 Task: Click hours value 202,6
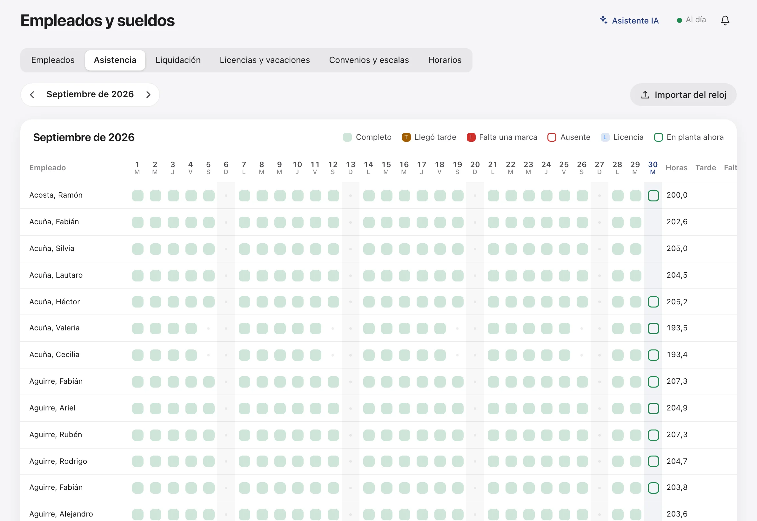[x=677, y=222]
